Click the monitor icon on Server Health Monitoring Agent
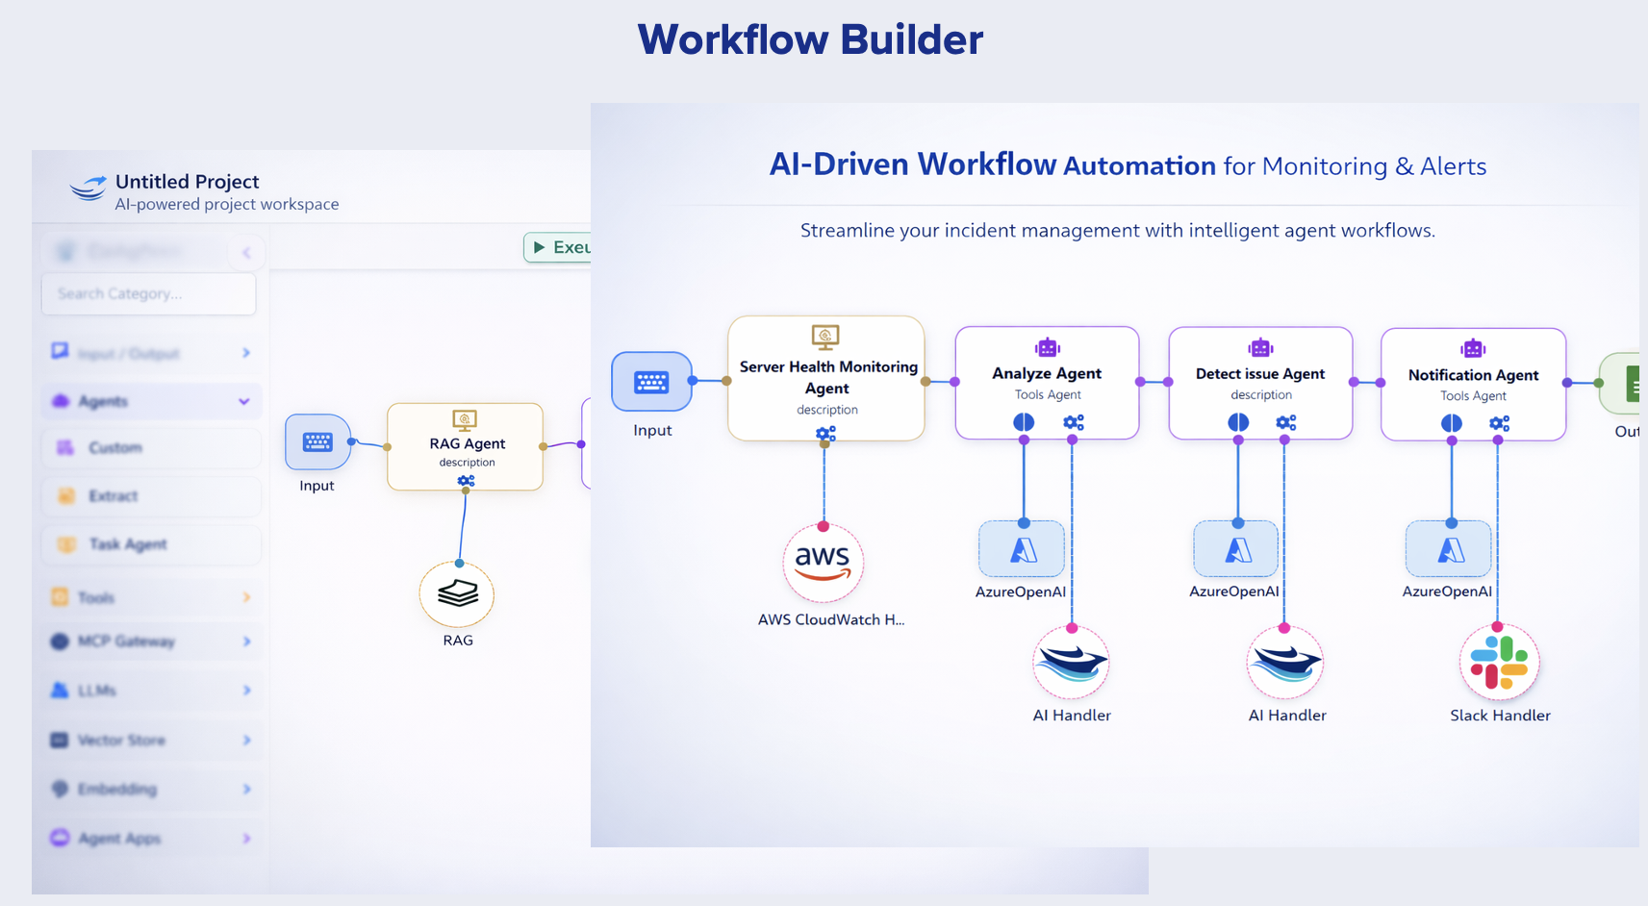The image size is (1648, 906). tap(825, 337)
